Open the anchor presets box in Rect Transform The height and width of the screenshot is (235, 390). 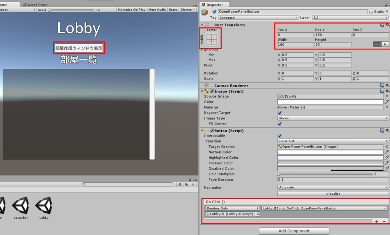pyautogui.click(x=212, y=39)
